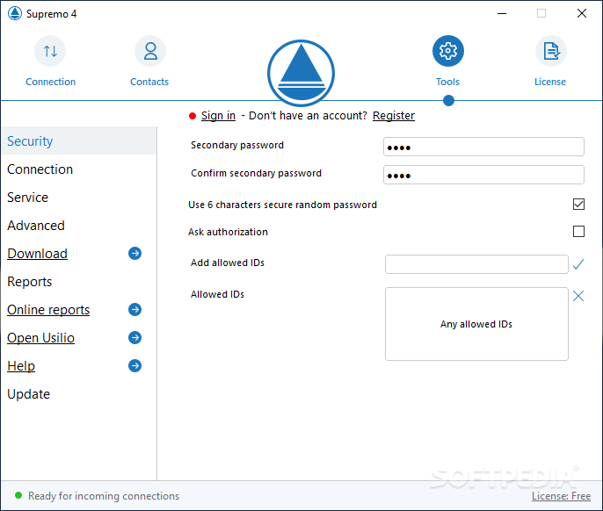Screen dimensions: 603x511
Task: Click 'Use 6 characters secure random password' label
Action: [x=282, y=205]
